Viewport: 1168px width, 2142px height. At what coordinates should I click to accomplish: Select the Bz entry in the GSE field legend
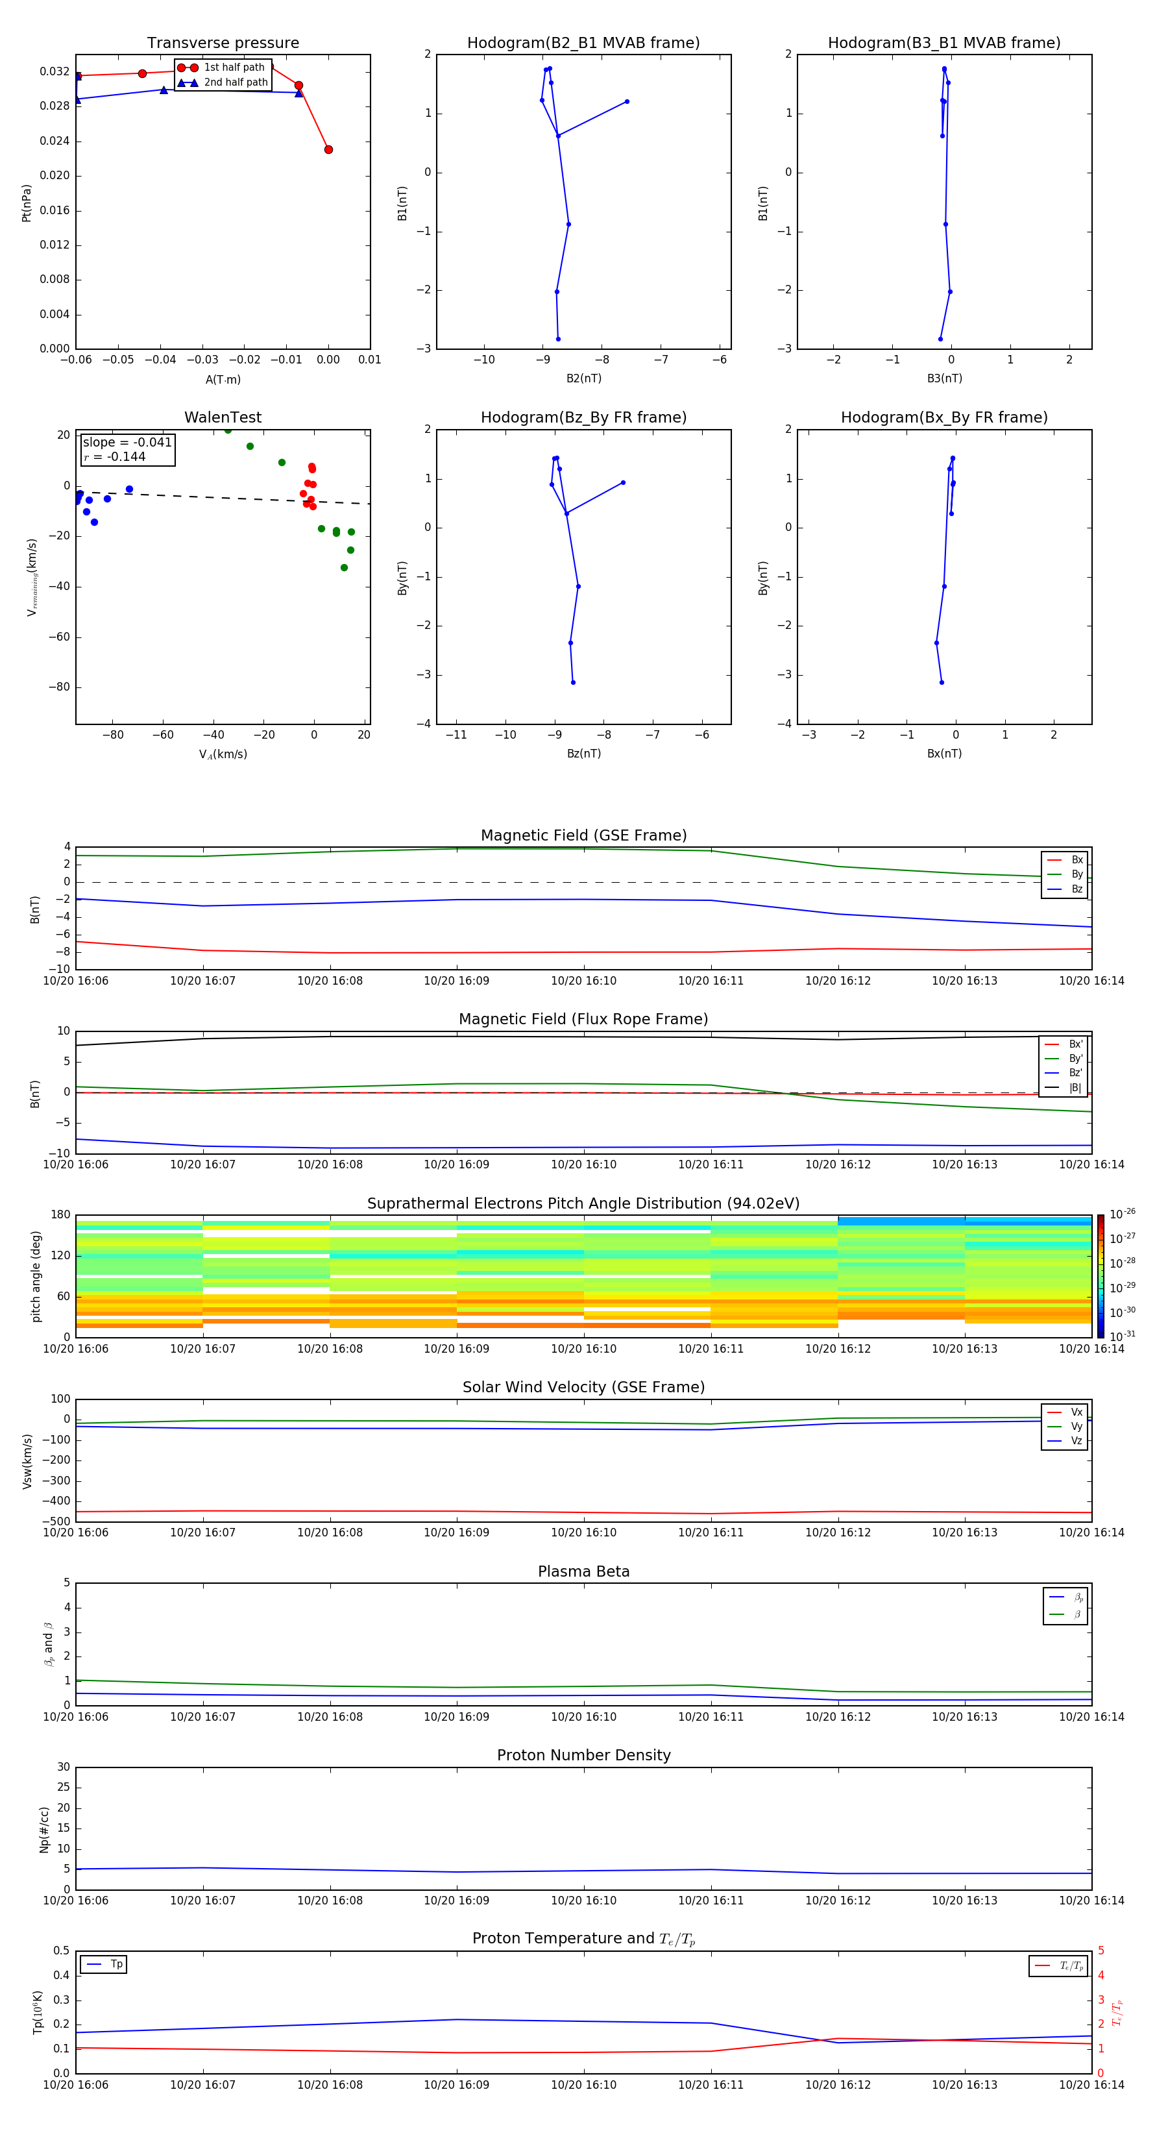(x=1065, y=890)
